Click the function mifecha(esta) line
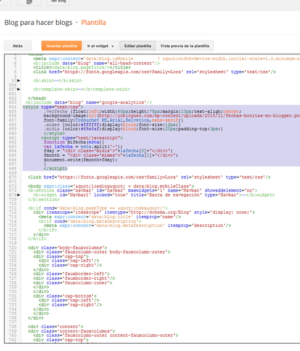 (74, 142)
